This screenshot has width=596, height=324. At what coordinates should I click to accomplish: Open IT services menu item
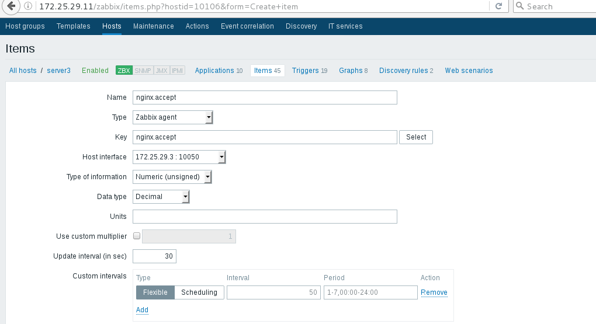coord(345,26)
